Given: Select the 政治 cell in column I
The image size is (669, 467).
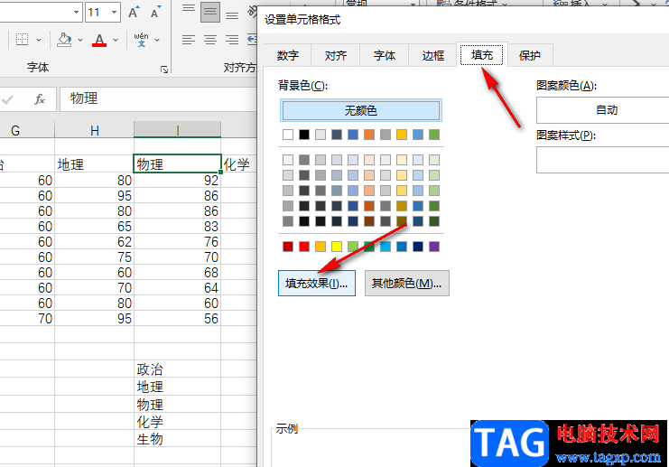Looking at the screenshot, I should [x=178, y=369].
